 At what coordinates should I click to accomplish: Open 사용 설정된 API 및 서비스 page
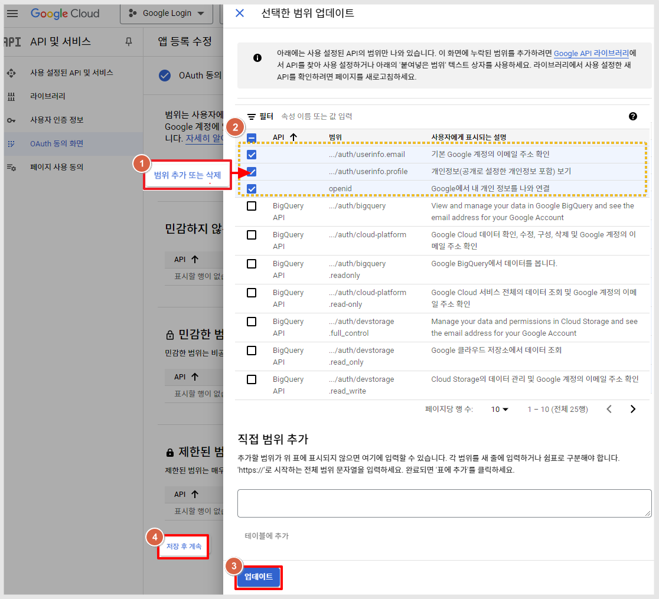(x=71, y=73)
